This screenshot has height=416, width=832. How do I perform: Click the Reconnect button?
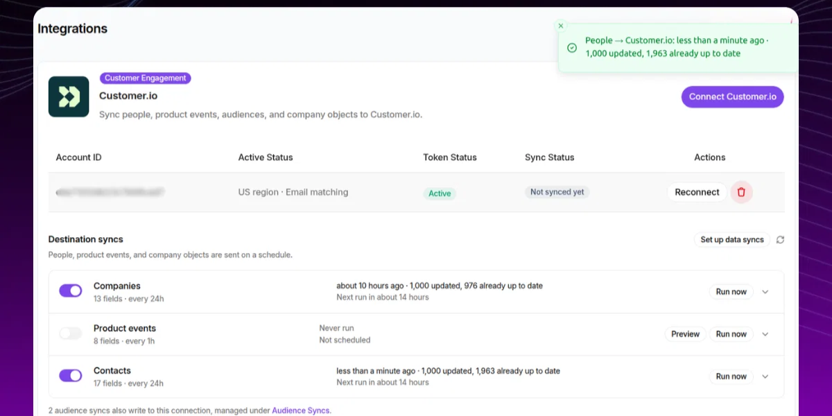697,192
